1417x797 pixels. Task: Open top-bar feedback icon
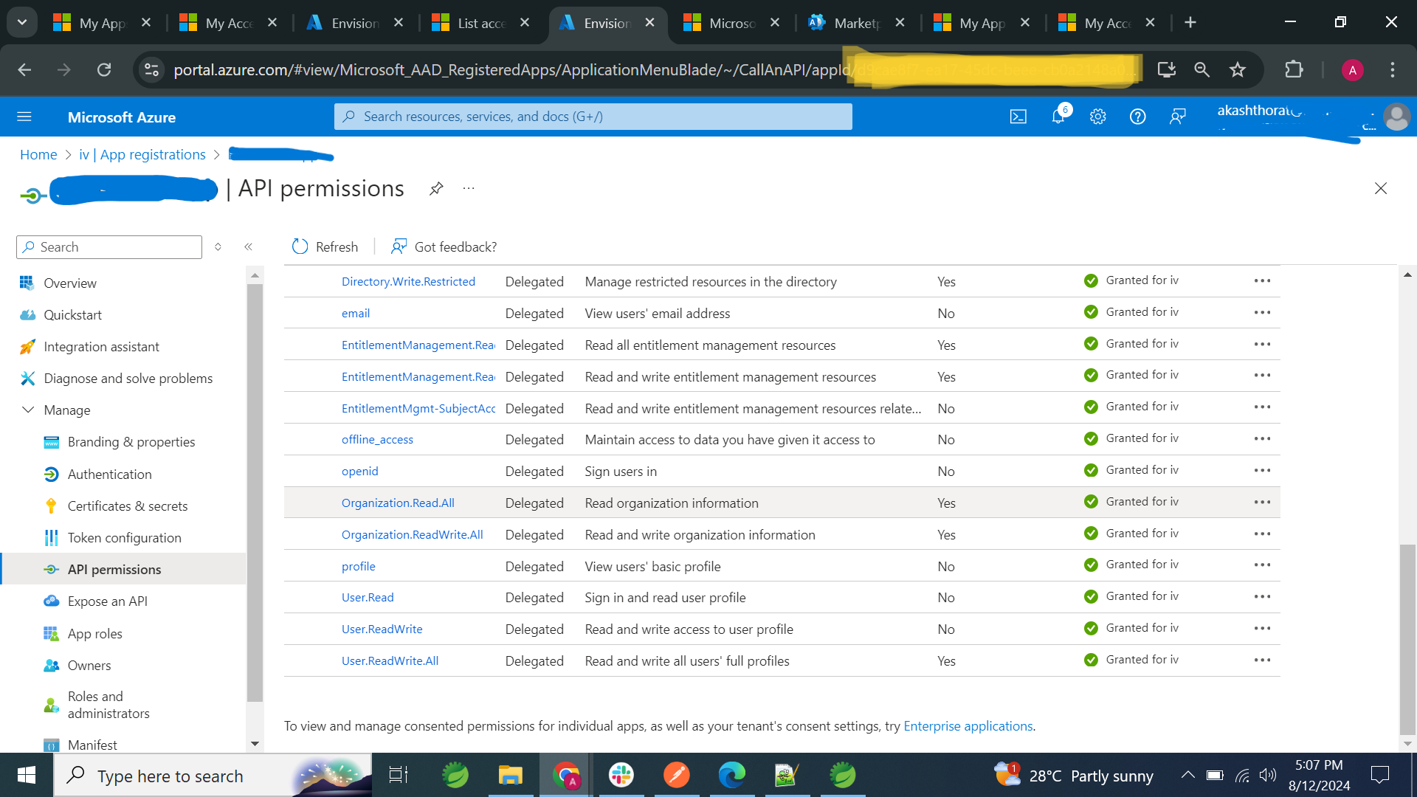coord(1177,117)
